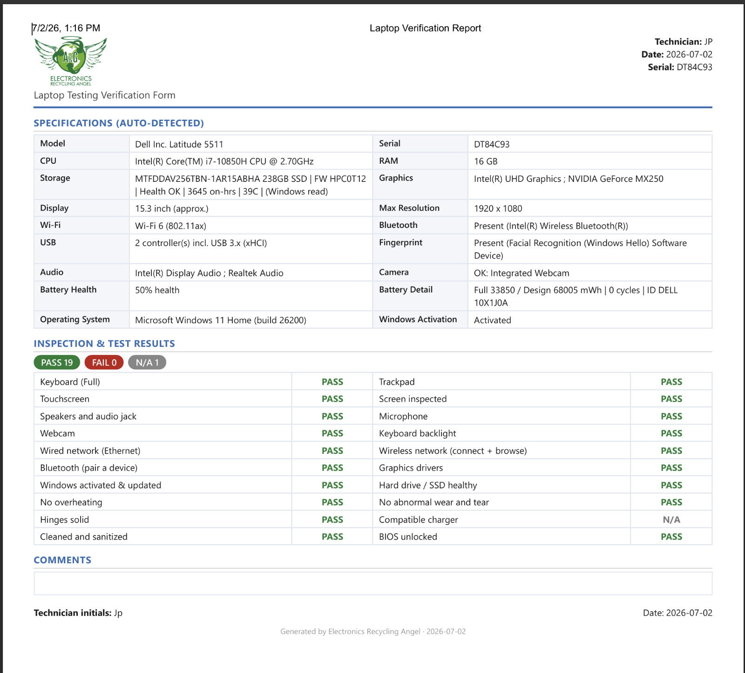Viewport: 745px width, 673px height.
Task: Click the gray N/A 1 badge
Action: point(147,362)
